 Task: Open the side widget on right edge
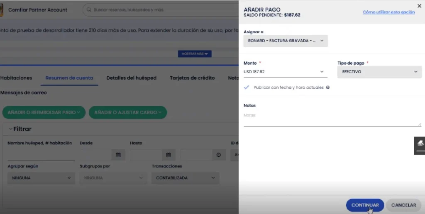click(x=419, y=145)
